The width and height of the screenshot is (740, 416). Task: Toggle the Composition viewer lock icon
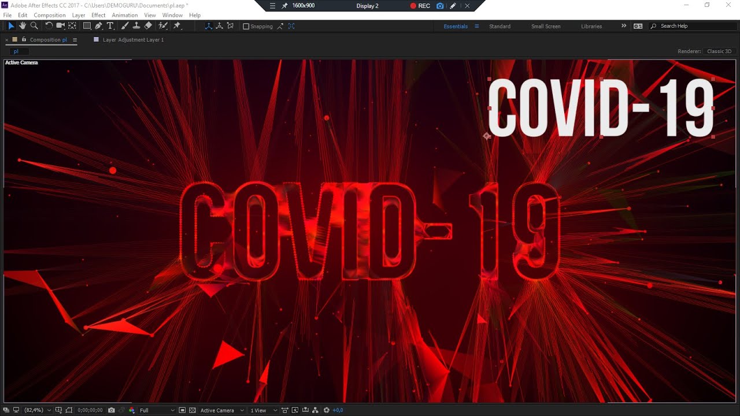[x=24, y=40]
